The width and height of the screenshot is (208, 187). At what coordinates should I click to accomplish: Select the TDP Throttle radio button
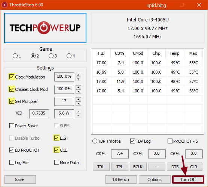click(x=95, y=141)
